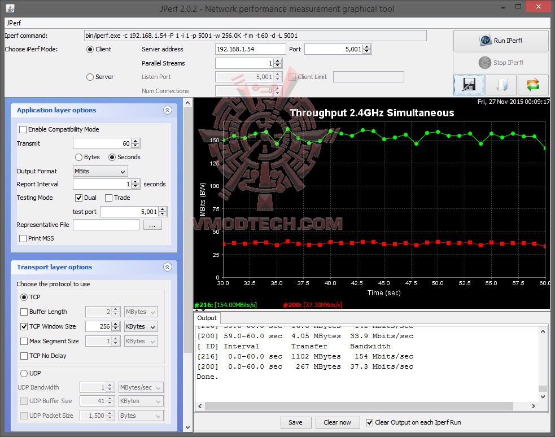Screen dimensions: 555x437
Task: Click the green-orange refresh arrows icon
Action: (533, 85)
